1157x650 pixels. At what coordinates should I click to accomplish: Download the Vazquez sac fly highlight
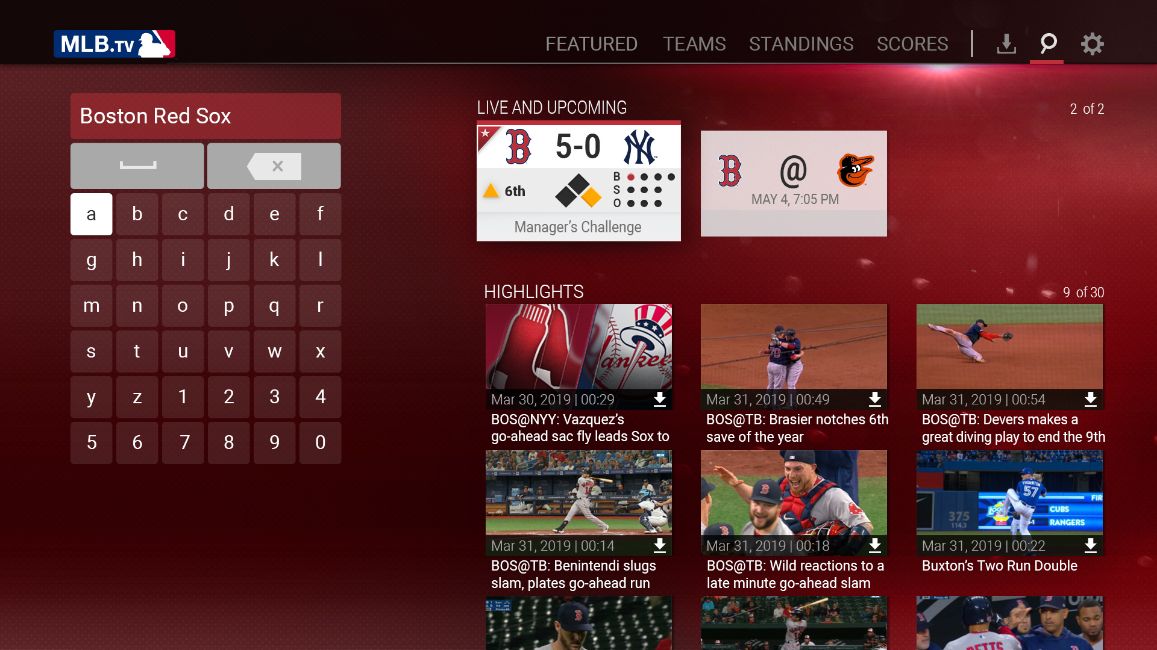[x=660, y=399]
